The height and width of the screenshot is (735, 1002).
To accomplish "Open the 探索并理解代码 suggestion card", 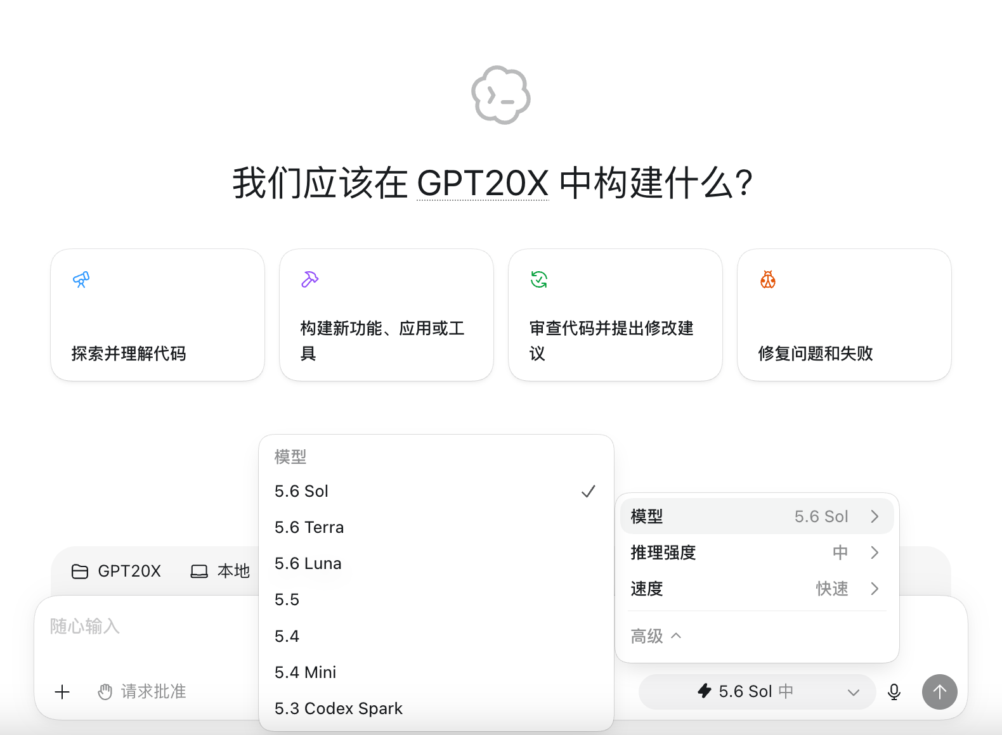I will tap(158, 315).
